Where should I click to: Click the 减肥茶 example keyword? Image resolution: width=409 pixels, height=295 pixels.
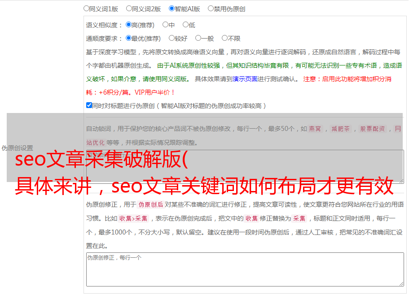[x=340, y=129]
